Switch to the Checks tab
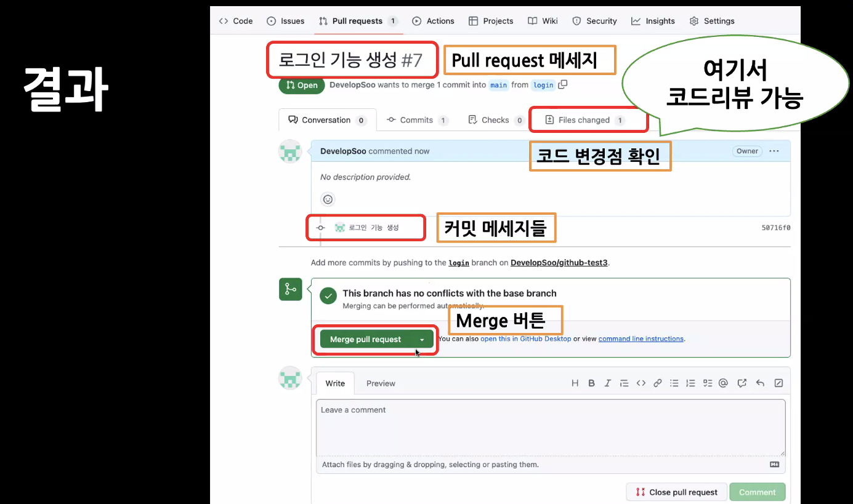 tap(496, 120)
